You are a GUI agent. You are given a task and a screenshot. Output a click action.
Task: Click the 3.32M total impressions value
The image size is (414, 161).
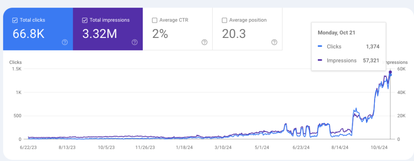pyautogui.click(x=99, y=34)
